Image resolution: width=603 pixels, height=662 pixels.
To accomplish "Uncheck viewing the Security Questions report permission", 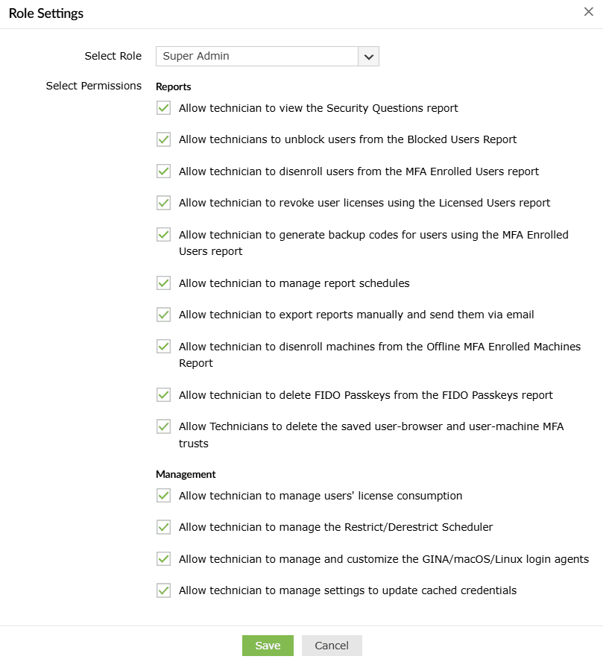I will point(163,108).
